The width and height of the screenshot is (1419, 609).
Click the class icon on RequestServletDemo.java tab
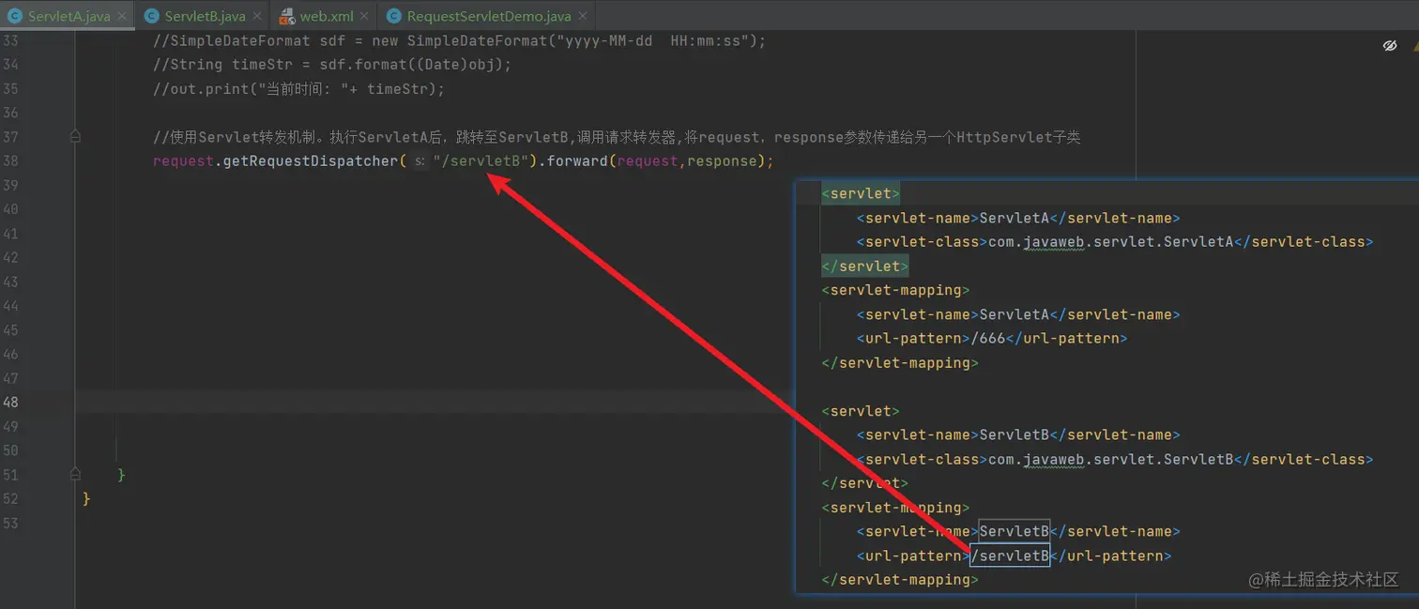[393, 16]
